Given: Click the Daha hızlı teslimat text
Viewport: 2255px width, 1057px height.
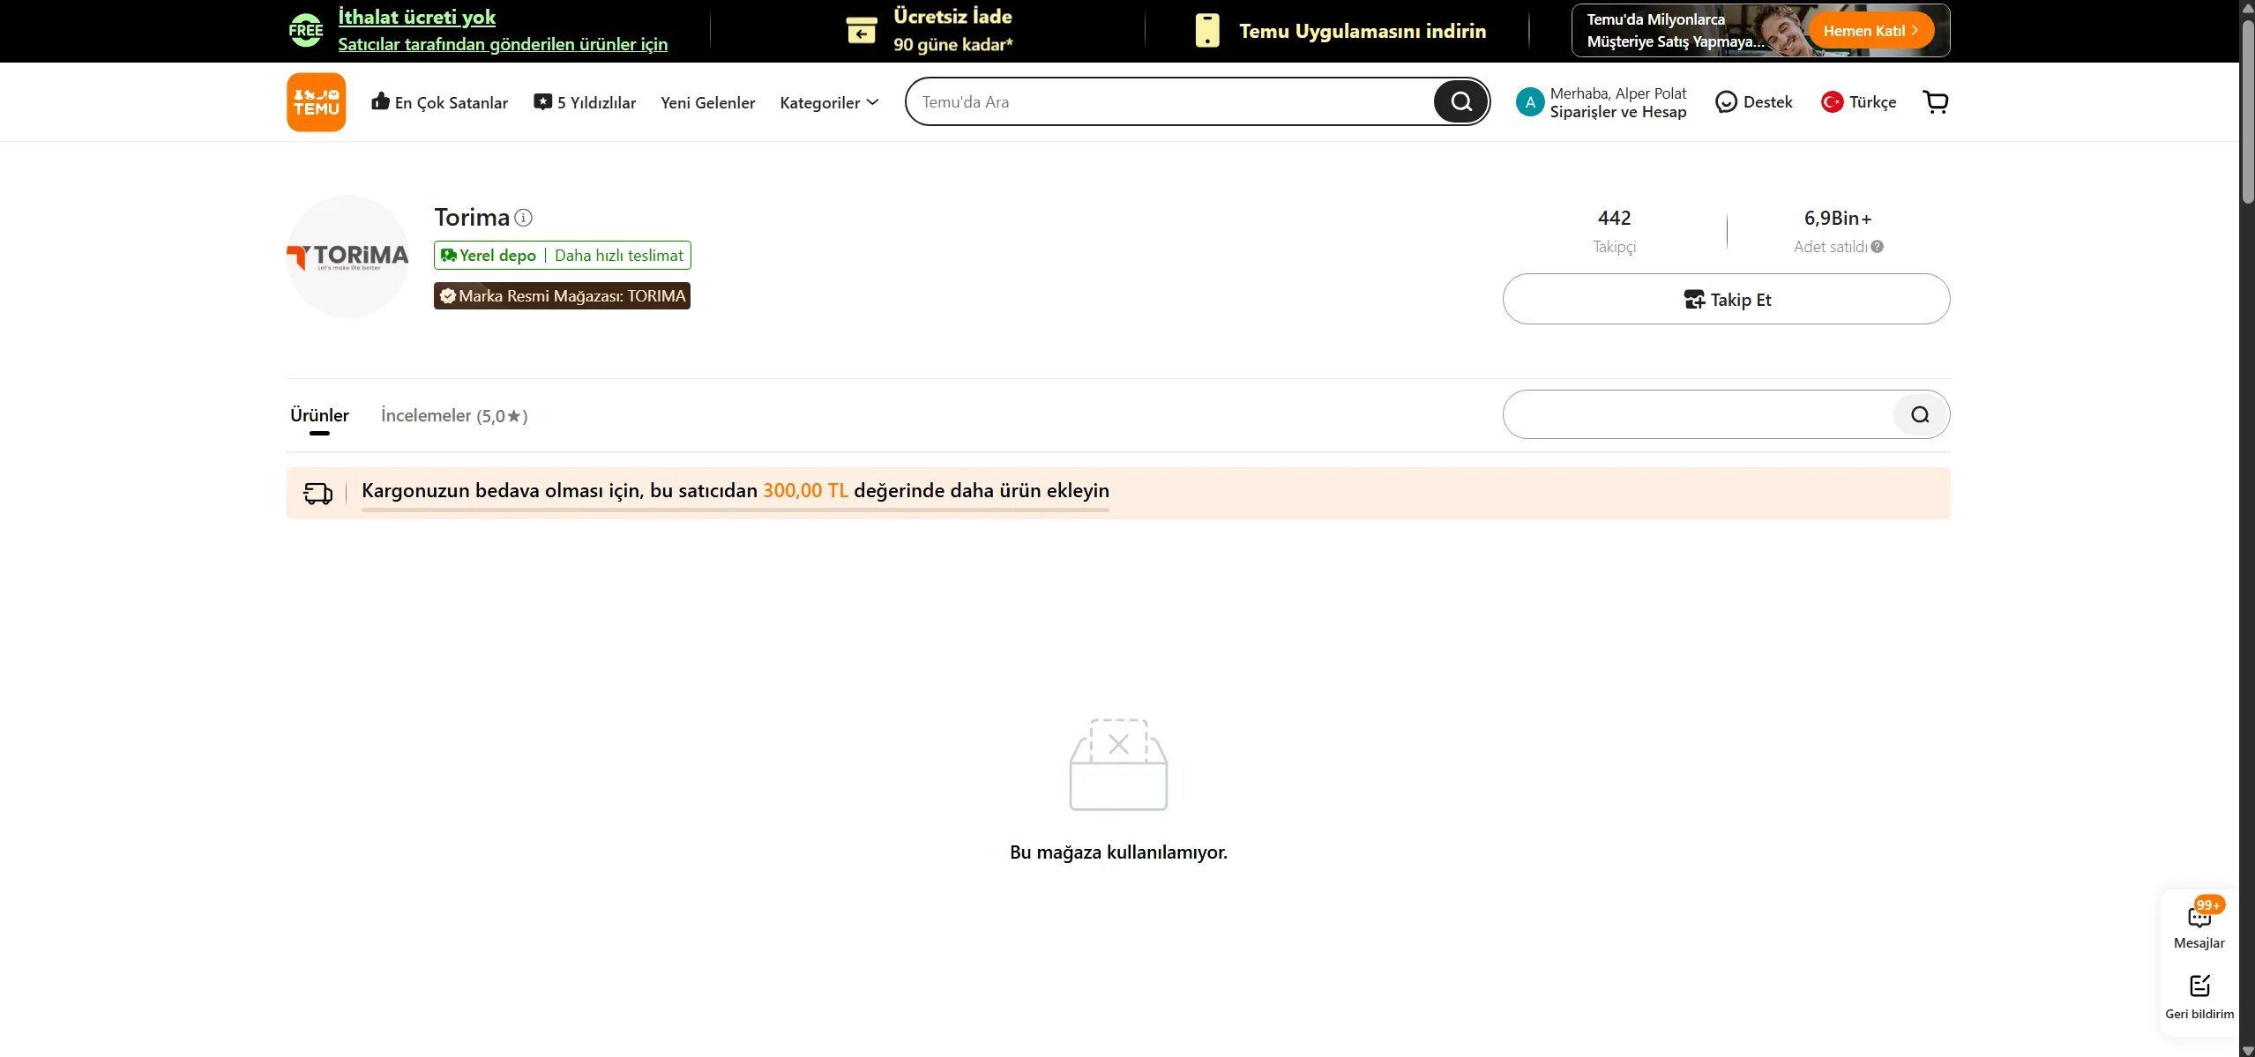Looking at the screenshot, I should point(619,256).
